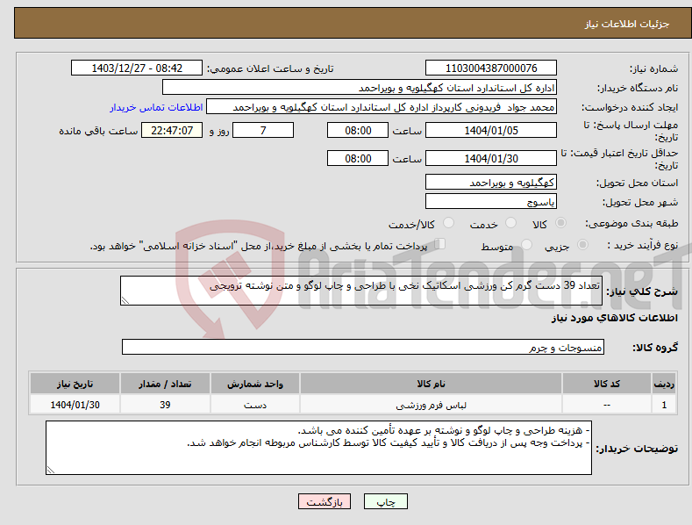Viewport: 692px width, 525px height.
Task: Click the unit cell دست
Action: click(255, 405)
